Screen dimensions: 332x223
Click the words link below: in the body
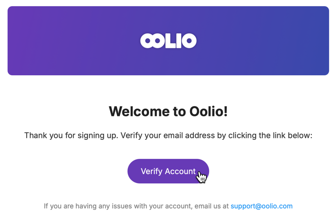292,135
